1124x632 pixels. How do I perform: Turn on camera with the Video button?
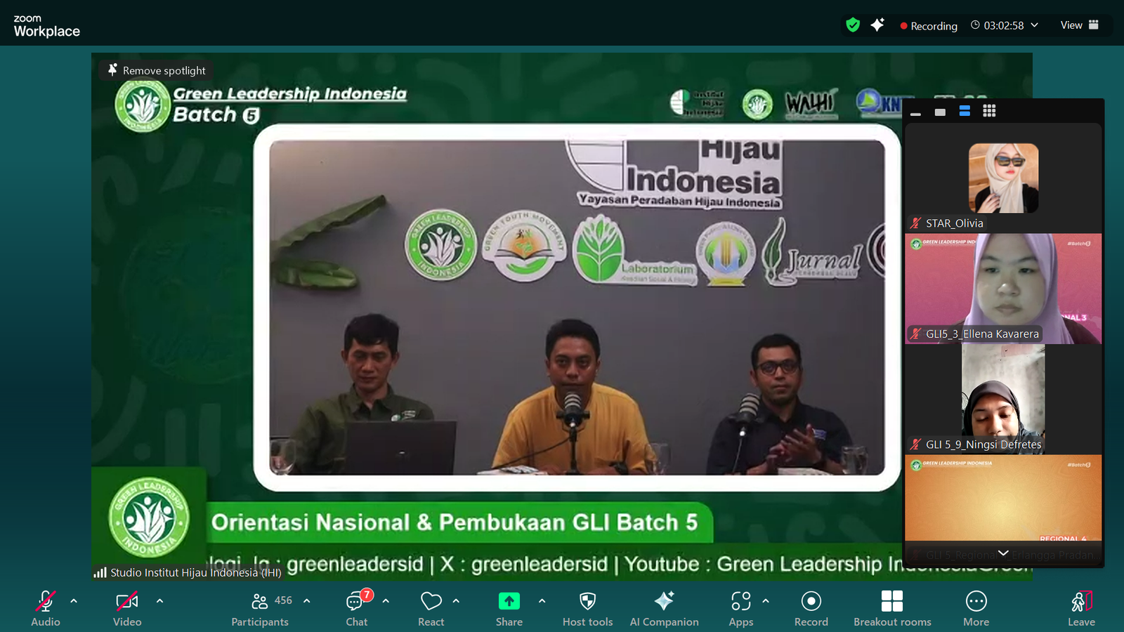coord(127,602)
